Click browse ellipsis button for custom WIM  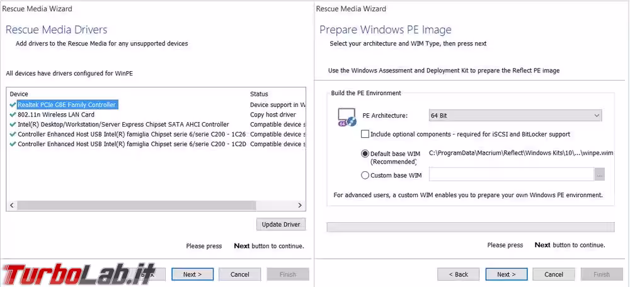coord(599,174)
